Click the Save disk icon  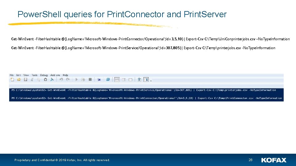pyautogui.click(x=26, y=79)
